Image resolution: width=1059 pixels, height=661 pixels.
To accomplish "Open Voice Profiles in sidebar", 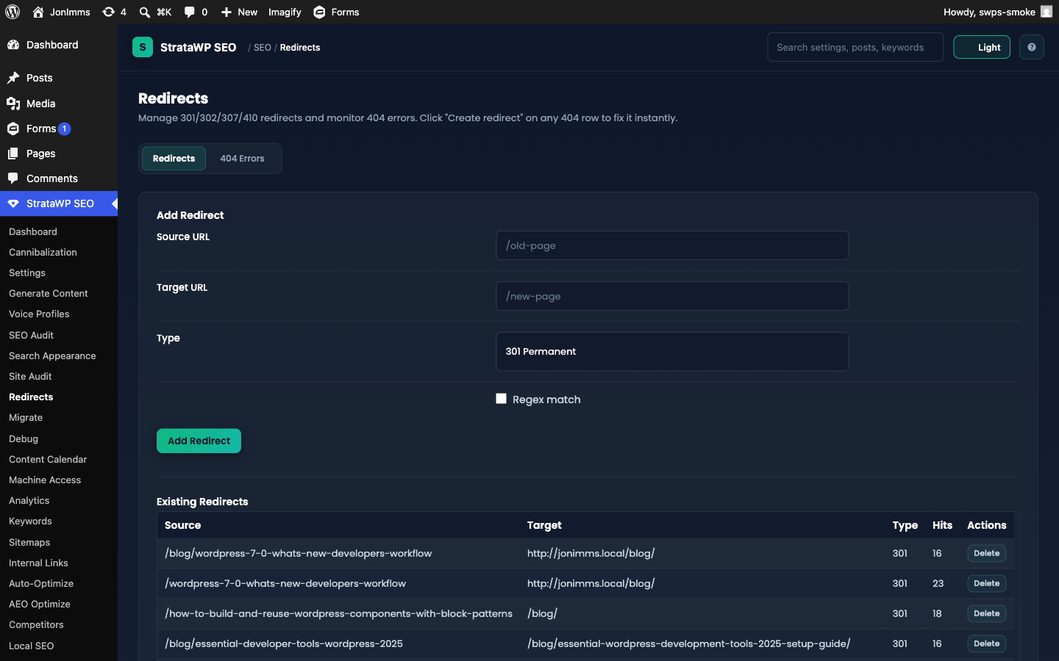I will click(x=39, y=314).
